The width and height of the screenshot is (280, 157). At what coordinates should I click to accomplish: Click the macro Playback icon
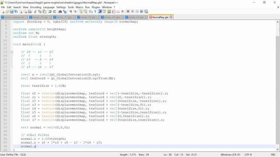point(137,12)
